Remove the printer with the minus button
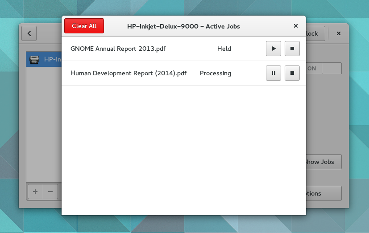Screen dimensions: 369x233 tap(50, 192)
